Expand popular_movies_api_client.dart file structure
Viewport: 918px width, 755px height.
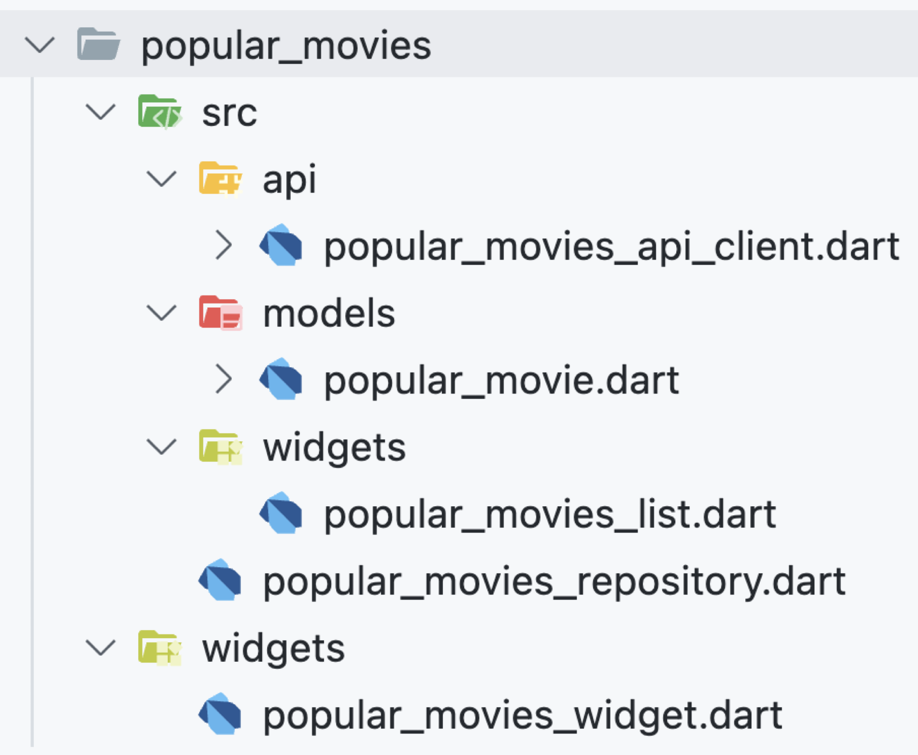[223, 246]
